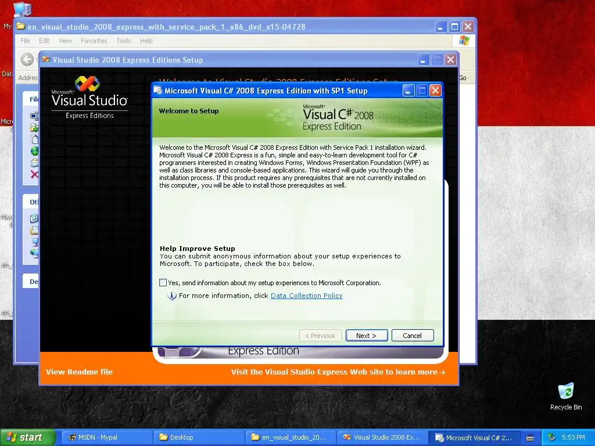This screenshot has height=446, width=595.
Task: Click the clock showing 5:53 PM
Action: tap(573, 437)
